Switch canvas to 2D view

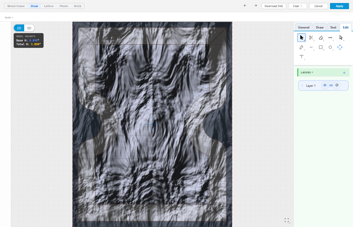19,28
